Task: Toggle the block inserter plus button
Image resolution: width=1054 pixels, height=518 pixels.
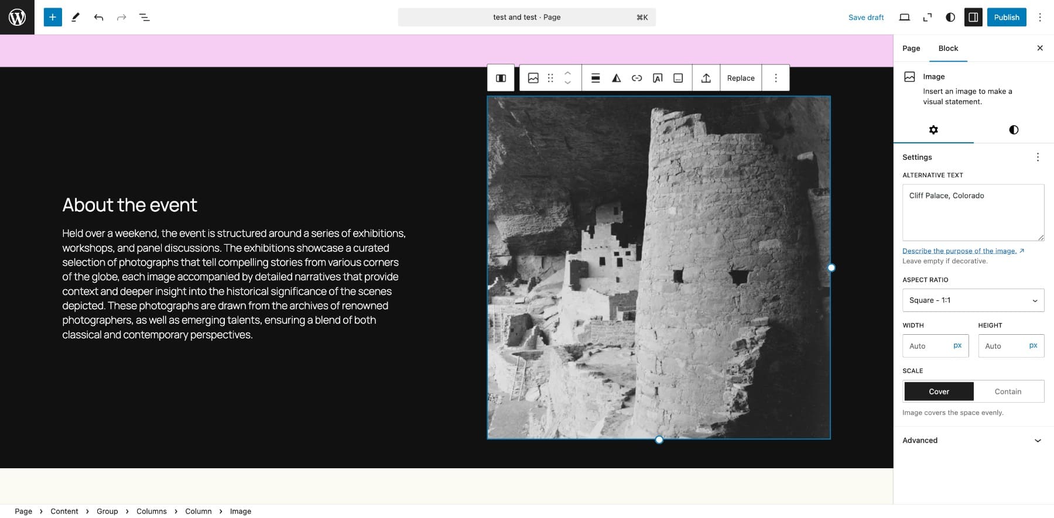Action: pos(53,17)
